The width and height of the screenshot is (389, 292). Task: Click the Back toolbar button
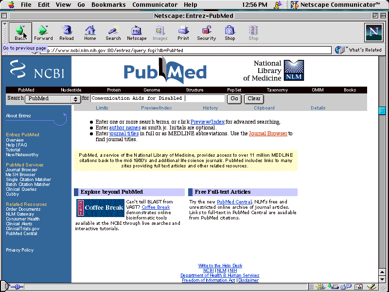[20, 33]
